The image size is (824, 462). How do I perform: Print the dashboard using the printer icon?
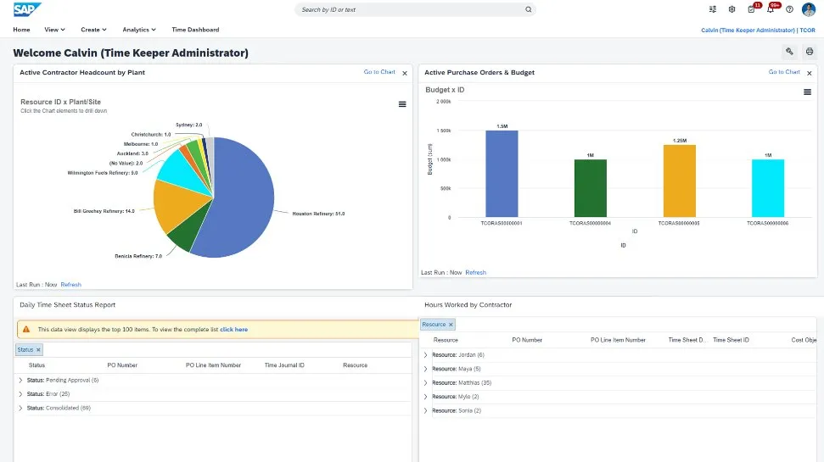(x=810, y=52)
